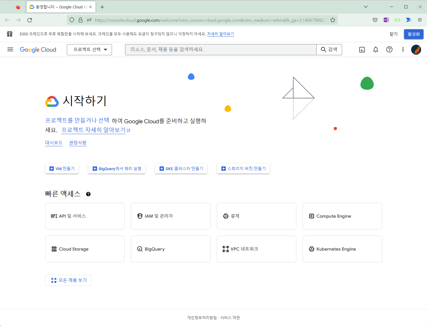Open the help question mark icon
Image resolution: width=427 pixels, height=326 pixels.
pyautogui.click(x=389, y=49)
